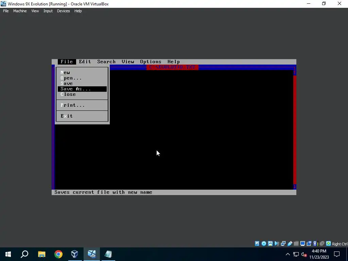
Task: Click the 'Saves current file with new name' status text
Action: tap(103, 192)
